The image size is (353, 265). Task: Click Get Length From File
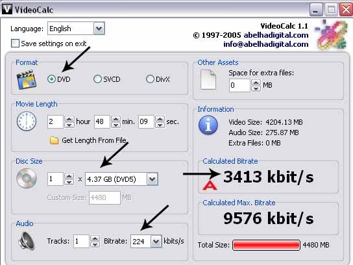pos(94,140)
